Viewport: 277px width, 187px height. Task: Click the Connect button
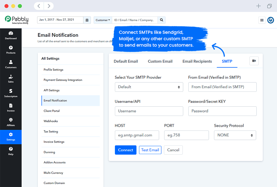[125, 150]
